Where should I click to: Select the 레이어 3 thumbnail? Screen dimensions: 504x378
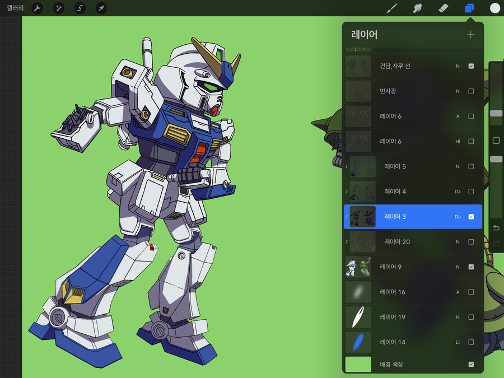(362, 217)
